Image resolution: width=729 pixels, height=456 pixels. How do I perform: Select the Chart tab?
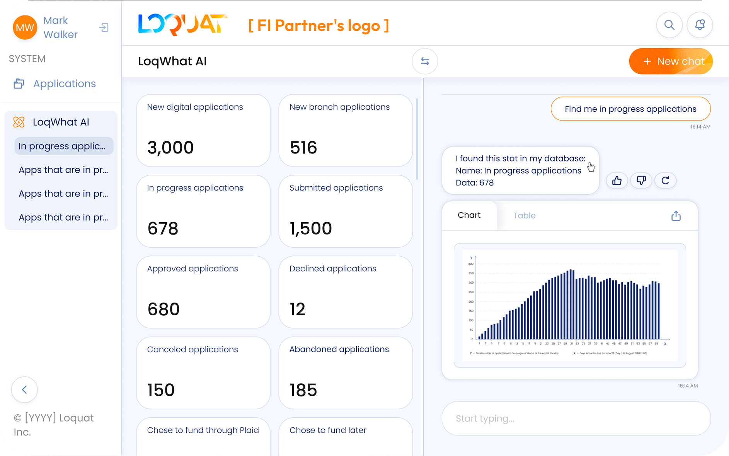click(x=469, y=215)
